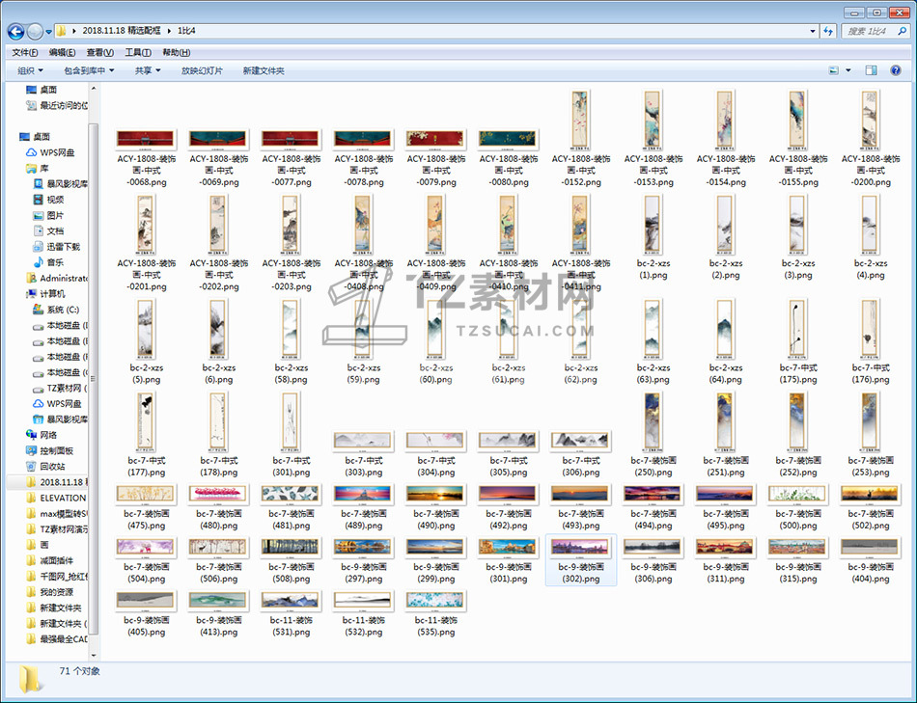
Task: Open 音乐 library in navigation pane
Action: [55, 262]
